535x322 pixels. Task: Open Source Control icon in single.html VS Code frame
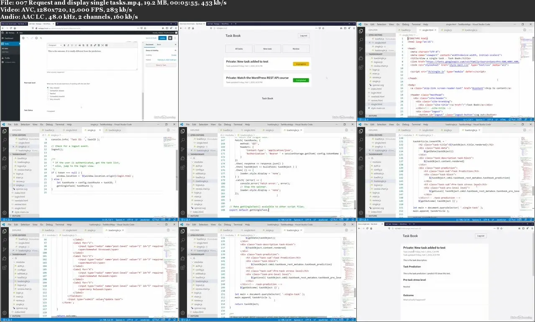pyautogui.click(x=361, y=49)
